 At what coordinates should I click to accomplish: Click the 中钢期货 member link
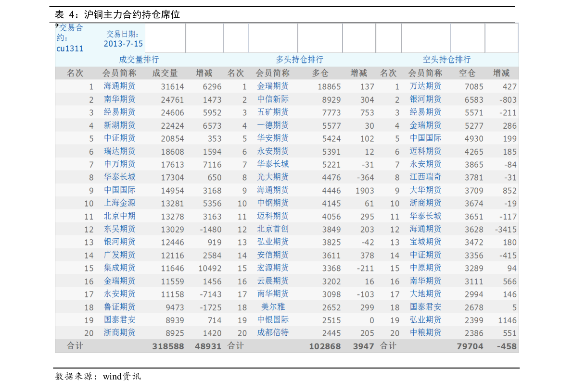point(273,203)
